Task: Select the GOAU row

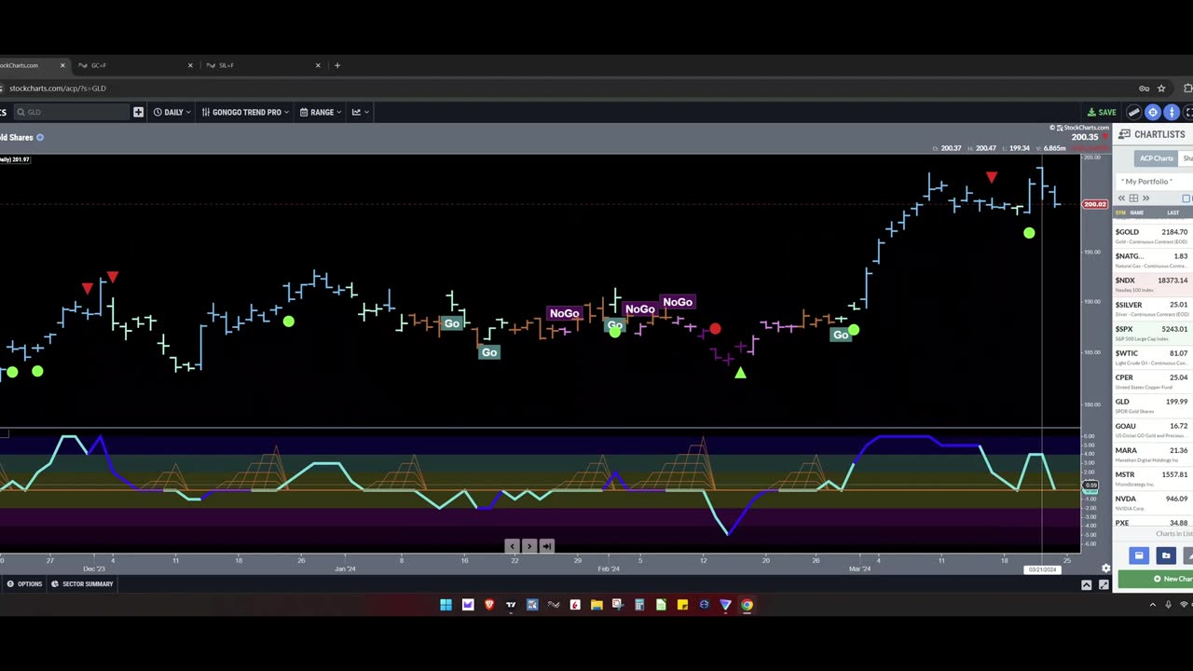Action: [x=1153, y=430]
